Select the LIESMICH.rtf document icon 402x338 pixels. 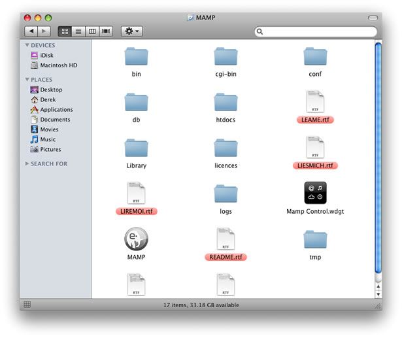coord(315,148)
